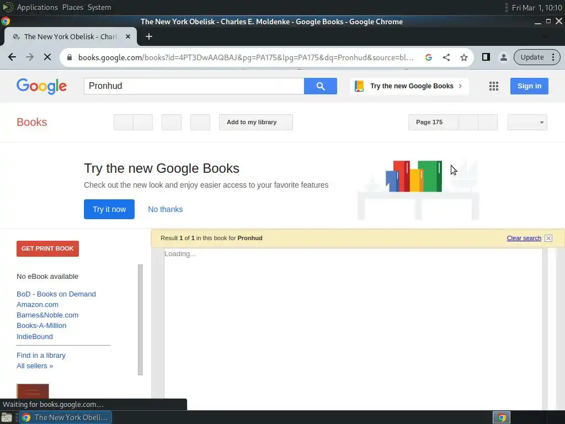Open the tab search chevron
The height and width of the screenshot is (424, 565).
point(545,36)
